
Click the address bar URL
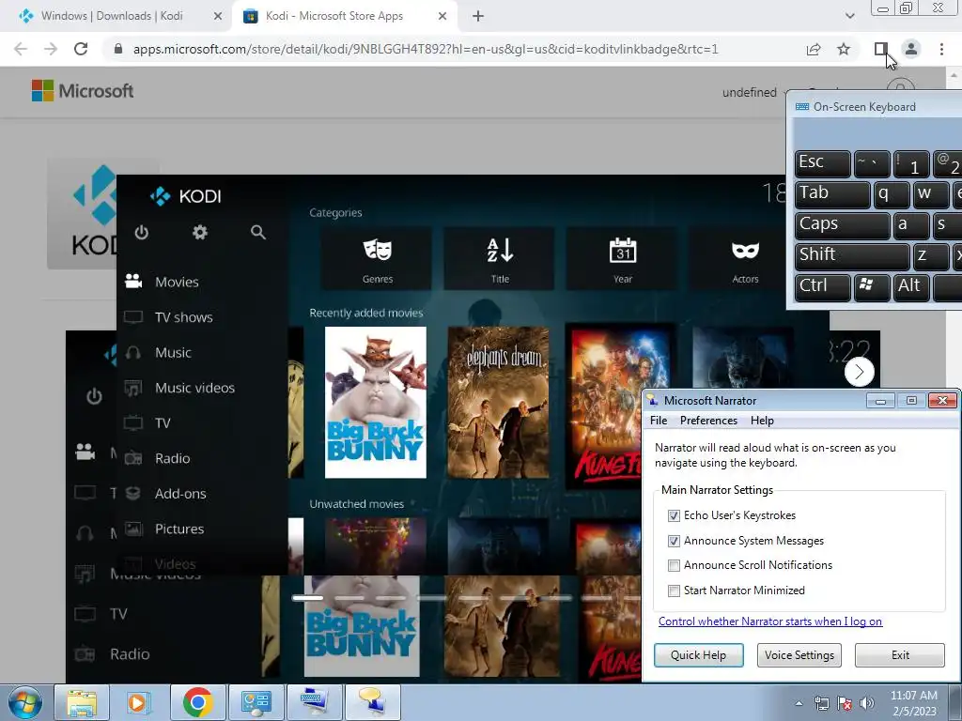click(x=426, y=49)
